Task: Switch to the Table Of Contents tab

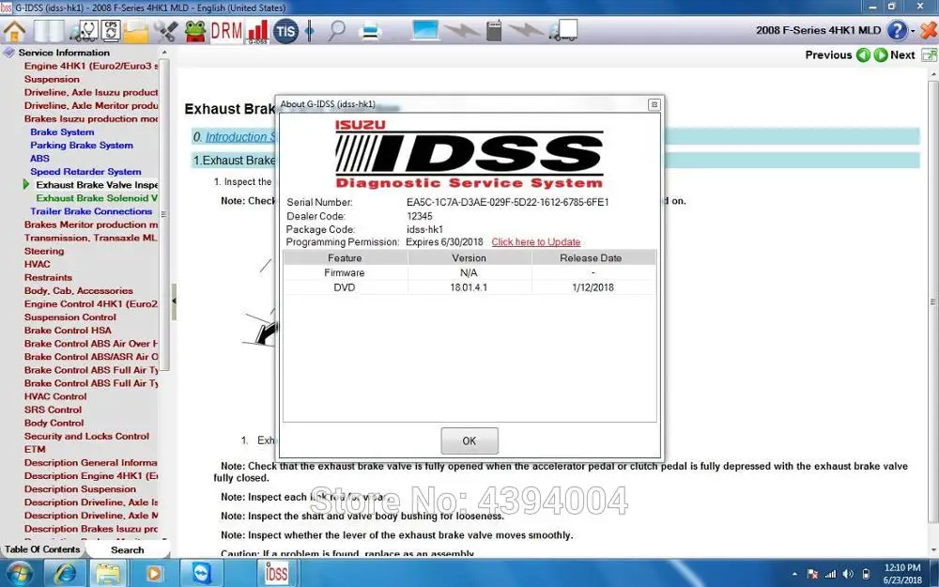Action: coord(42,549)
